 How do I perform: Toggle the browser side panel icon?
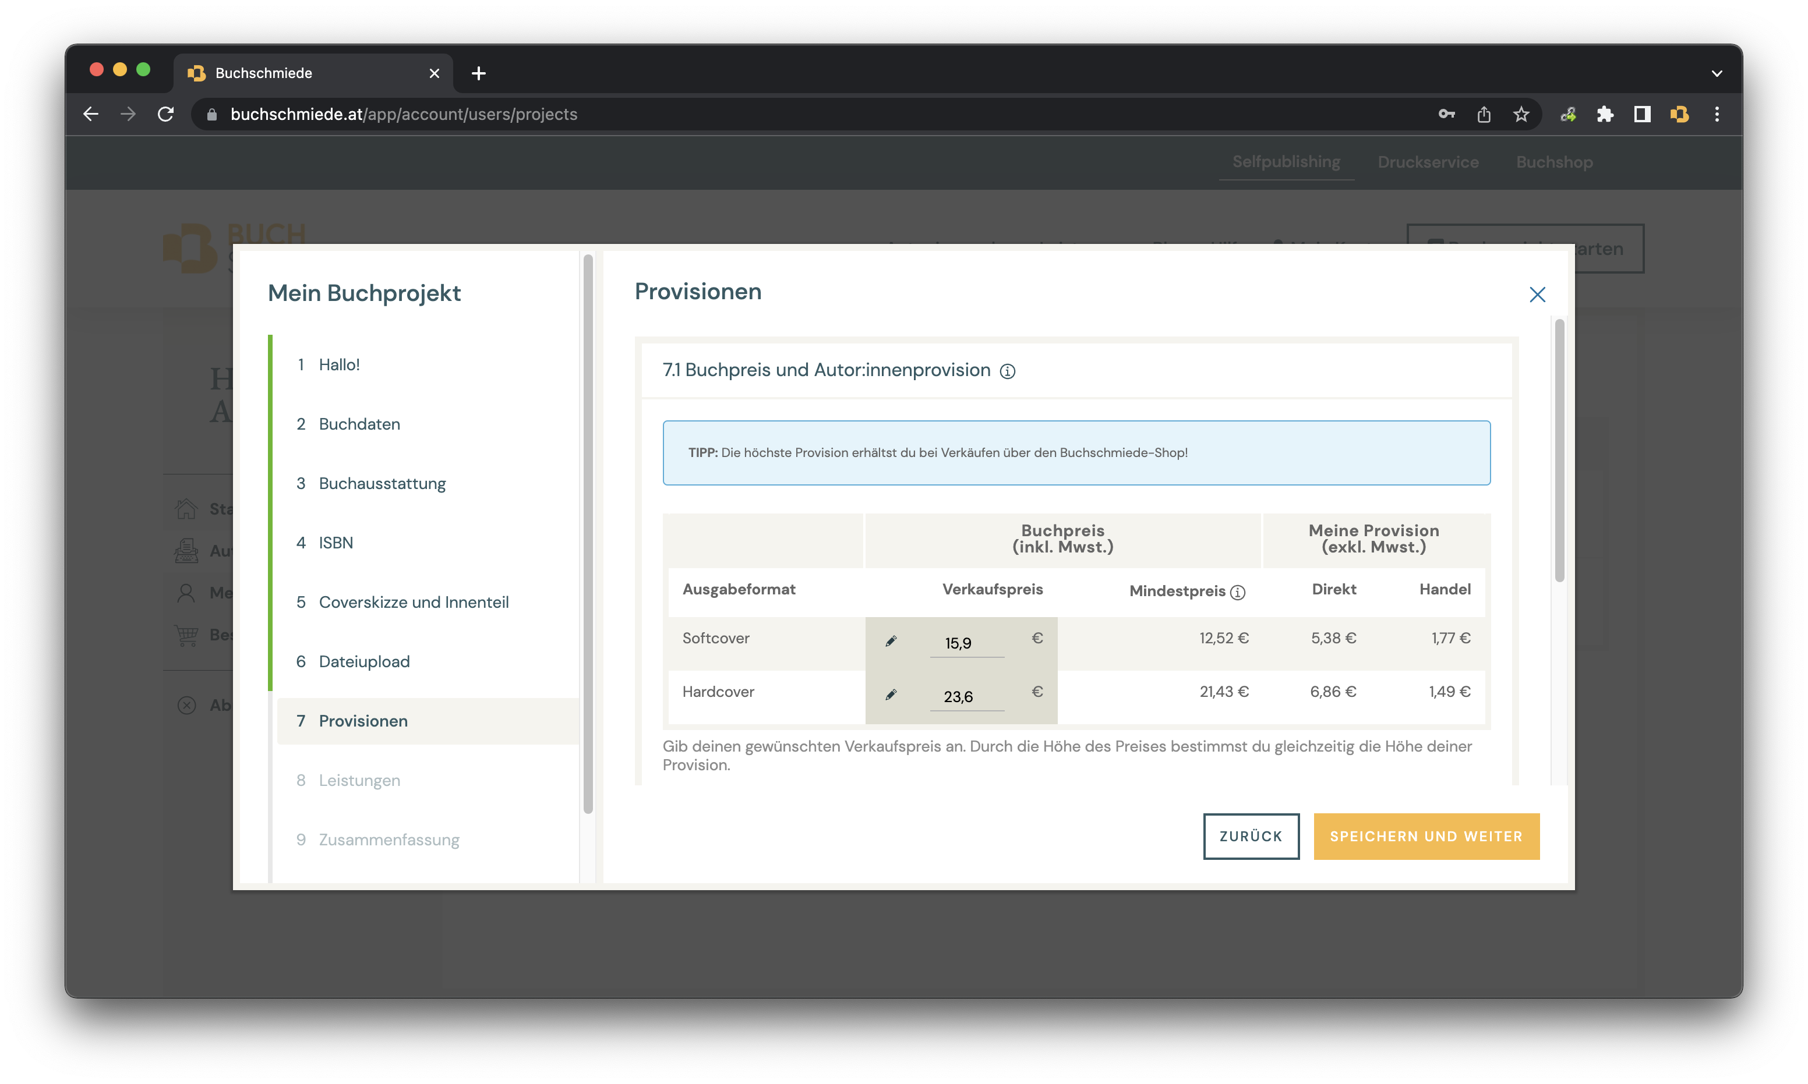coord(1642,114)
